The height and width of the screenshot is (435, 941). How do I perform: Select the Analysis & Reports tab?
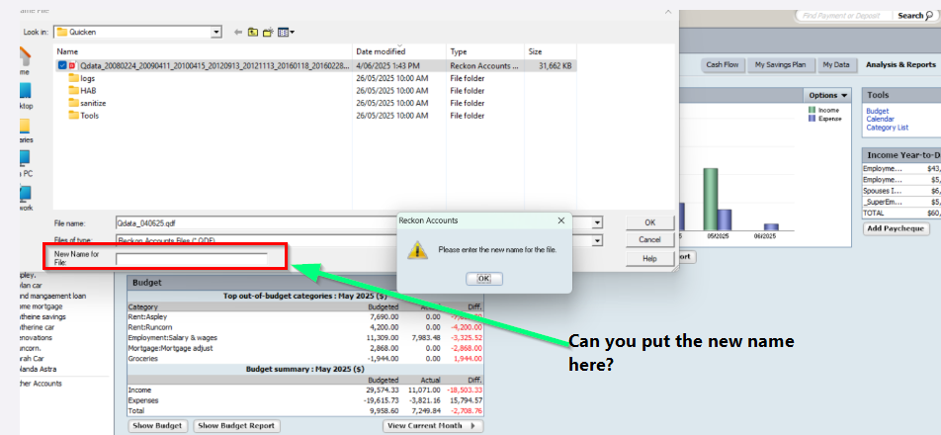[900, 65]
